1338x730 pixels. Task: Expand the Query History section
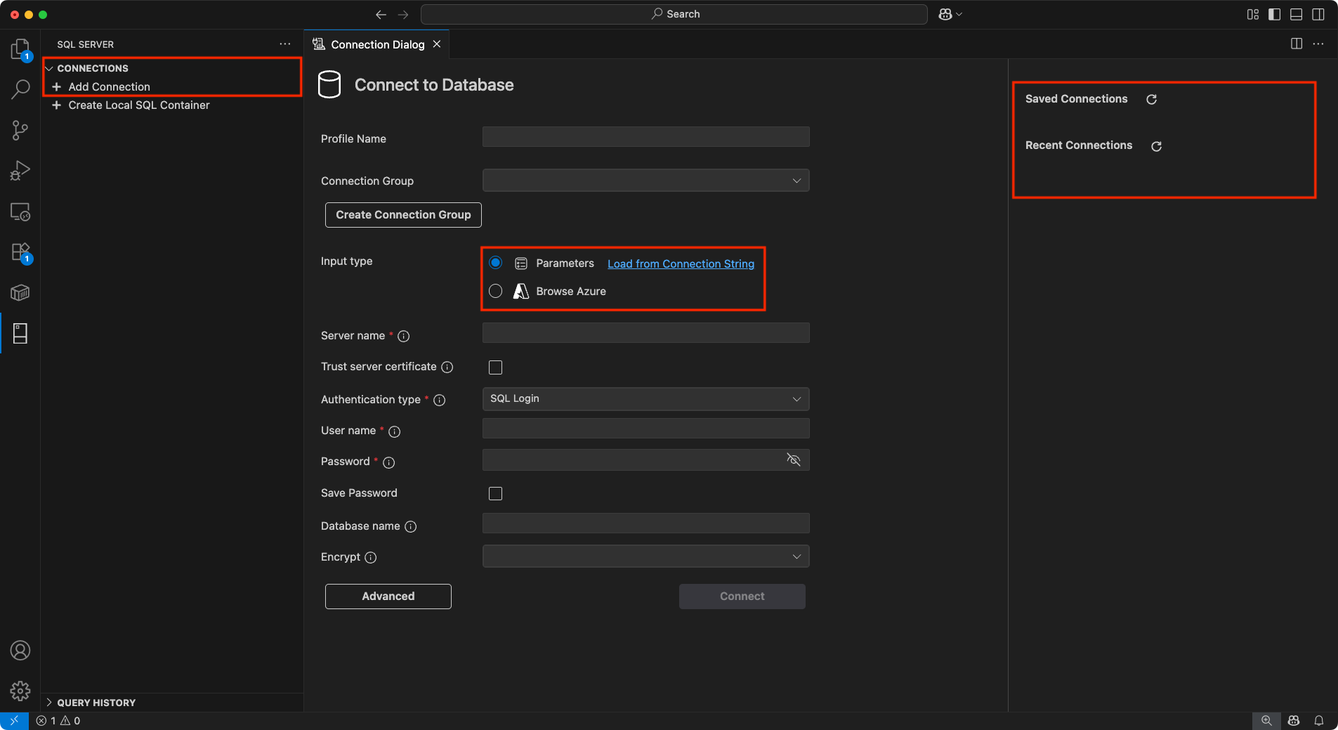click(96, 703)
